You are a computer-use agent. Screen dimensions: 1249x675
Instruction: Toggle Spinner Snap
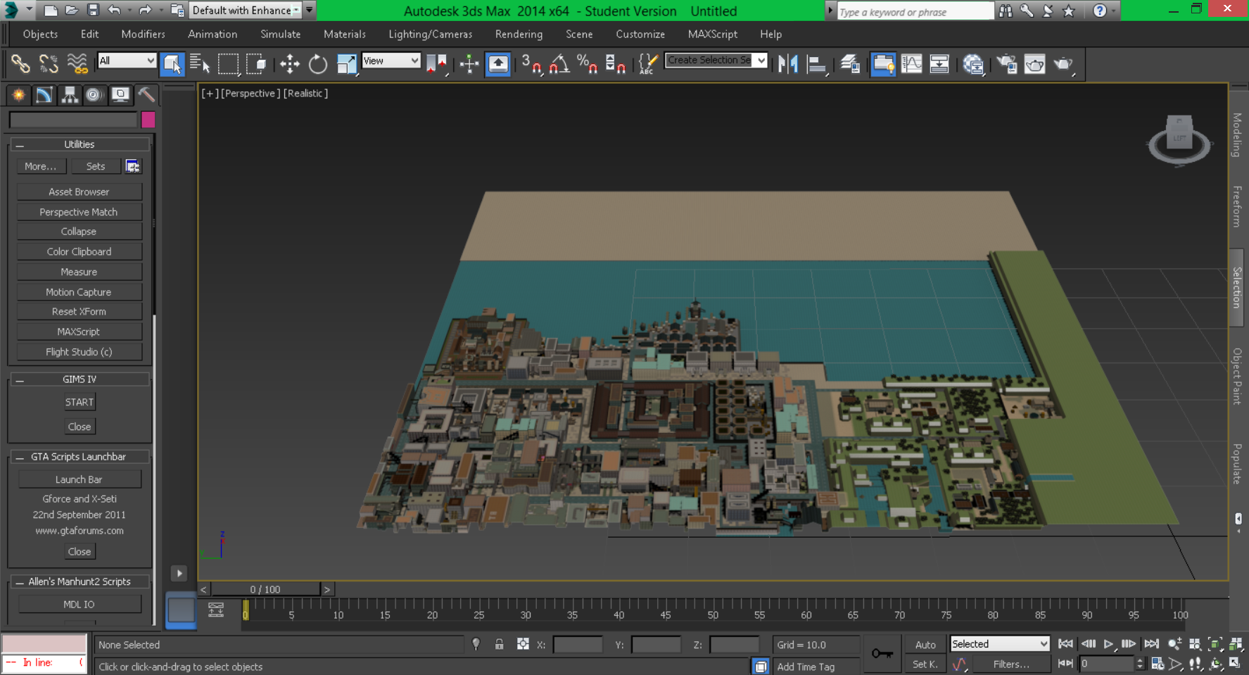tap(616, 64)
